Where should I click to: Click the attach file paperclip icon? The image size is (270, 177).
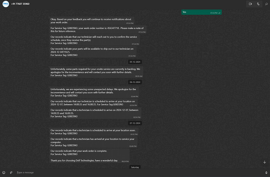pyautogui.click(x=11, y=172)
